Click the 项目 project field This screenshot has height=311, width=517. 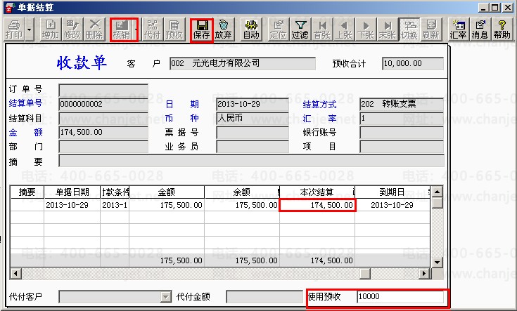402,147
